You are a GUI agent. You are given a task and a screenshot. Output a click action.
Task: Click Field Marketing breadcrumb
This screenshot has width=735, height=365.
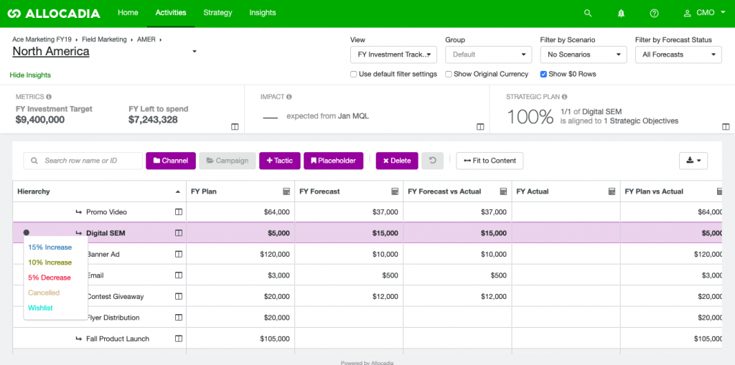click(105, 39)
